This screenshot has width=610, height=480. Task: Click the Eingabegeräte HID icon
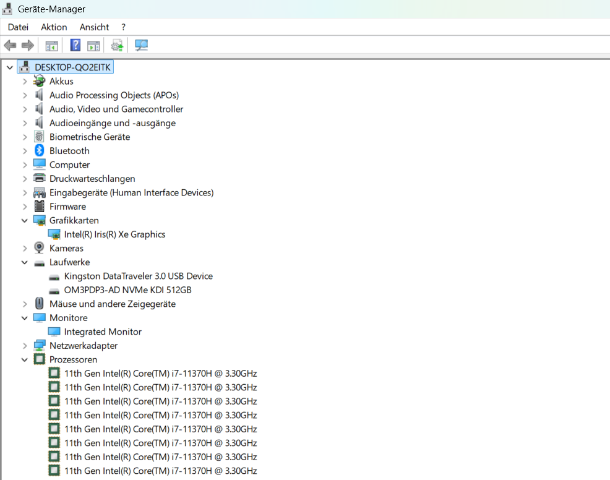tap(40, 192)
